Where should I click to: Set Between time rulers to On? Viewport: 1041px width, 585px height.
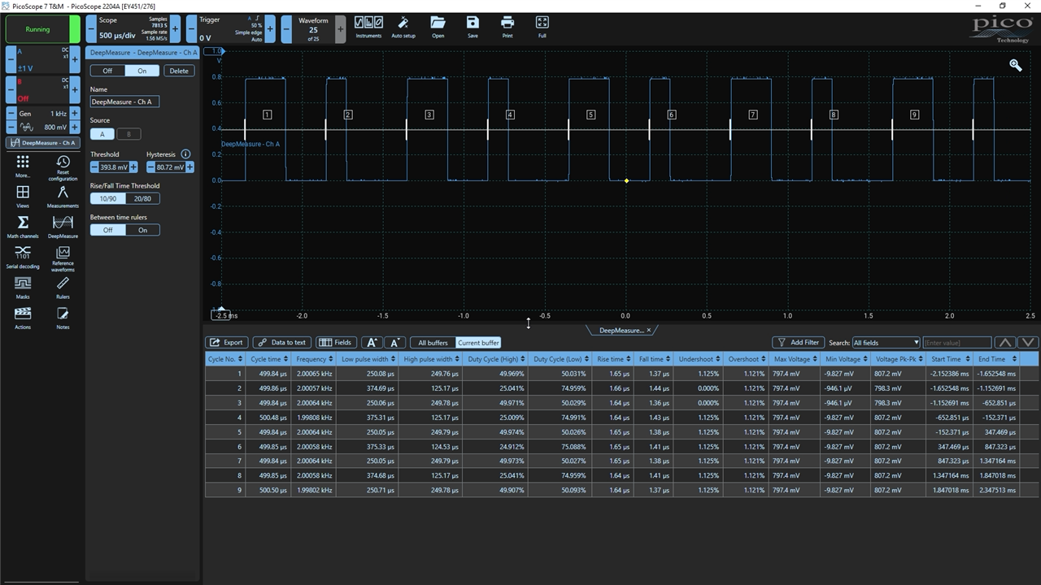point(142,230)
